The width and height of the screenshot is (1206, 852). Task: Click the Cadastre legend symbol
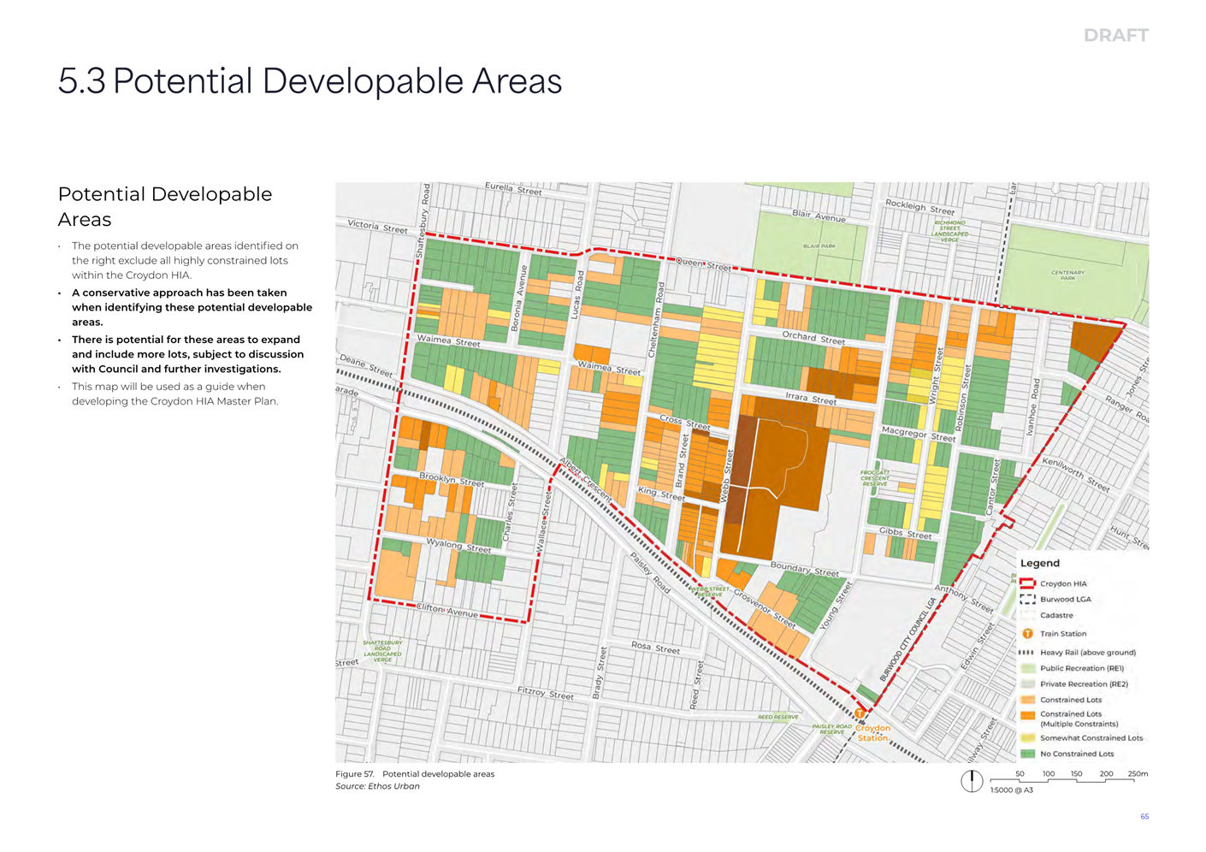[x=1027, y=616]
